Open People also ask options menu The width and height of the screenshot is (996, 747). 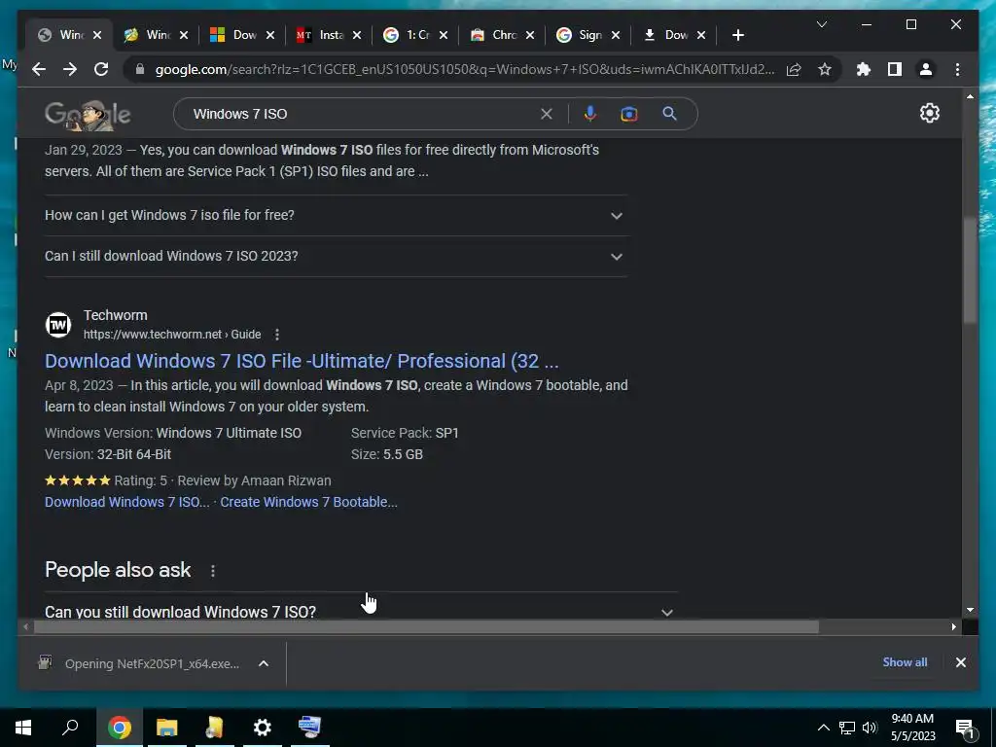tap(213, 570)
